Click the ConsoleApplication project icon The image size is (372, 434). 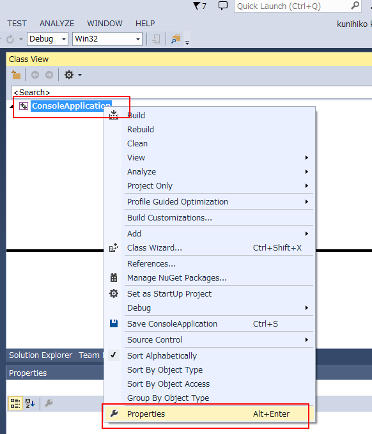coord(24,106)
